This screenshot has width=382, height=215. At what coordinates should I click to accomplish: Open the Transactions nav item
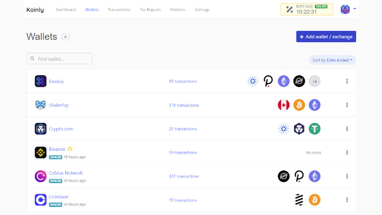(119, 9)
